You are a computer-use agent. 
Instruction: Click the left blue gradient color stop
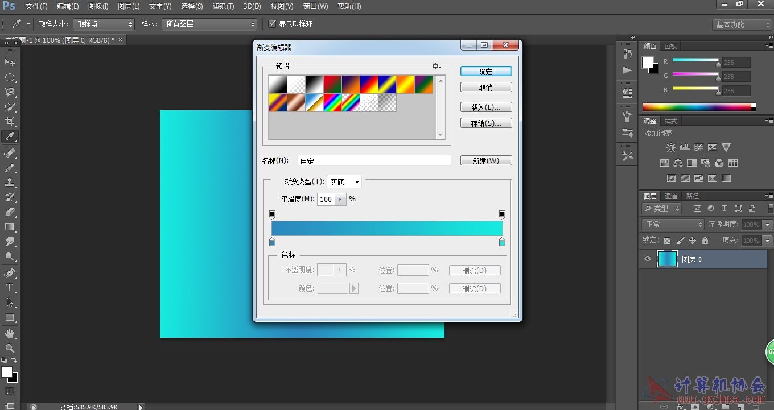click(272, 242)
